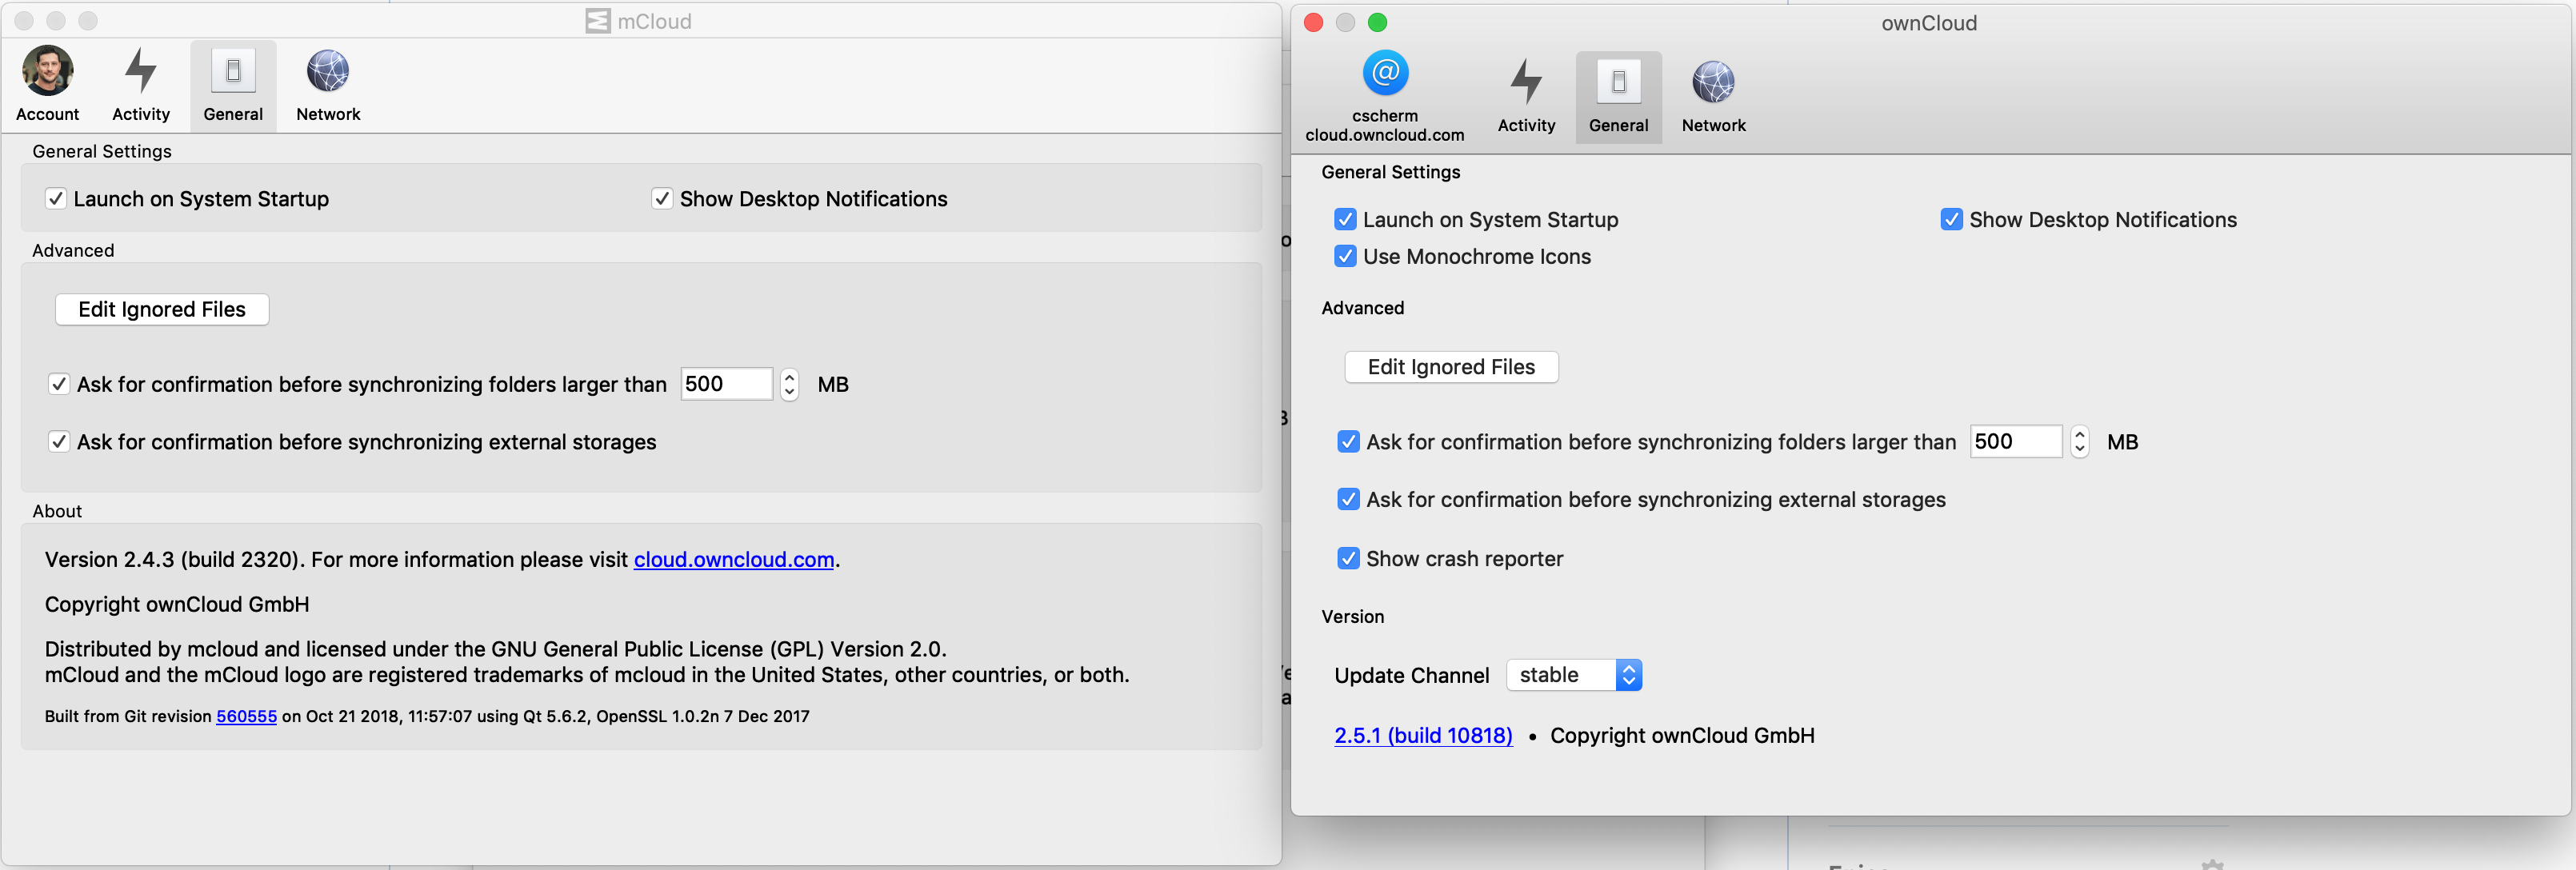Open the cscherm account tab in ownCloud
Viewport: 2576px width, 870px height.
point(1385,97)
